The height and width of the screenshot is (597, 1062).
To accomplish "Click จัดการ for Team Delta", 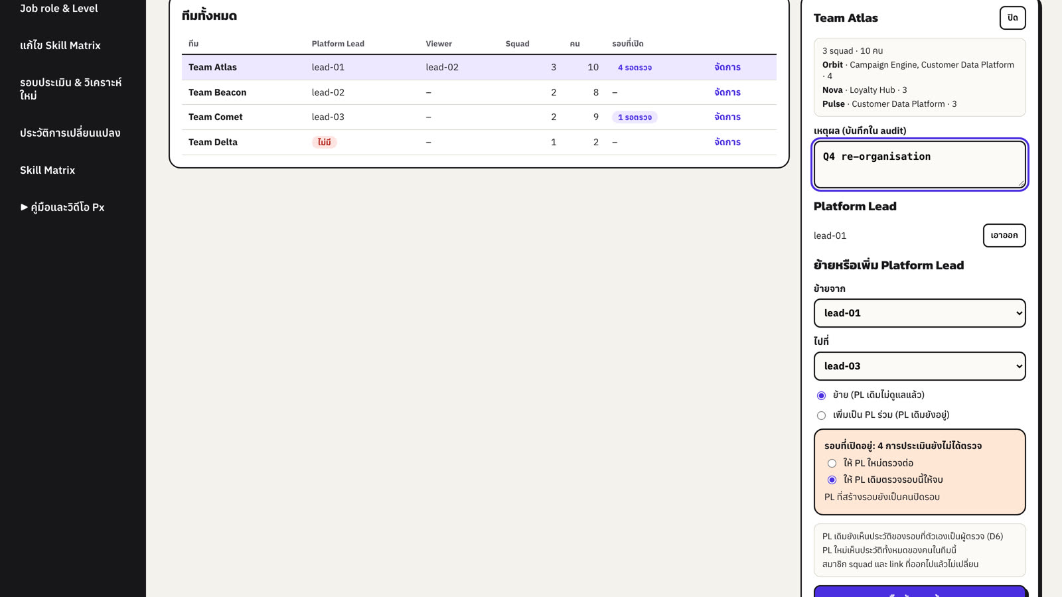I will [727, 142].
